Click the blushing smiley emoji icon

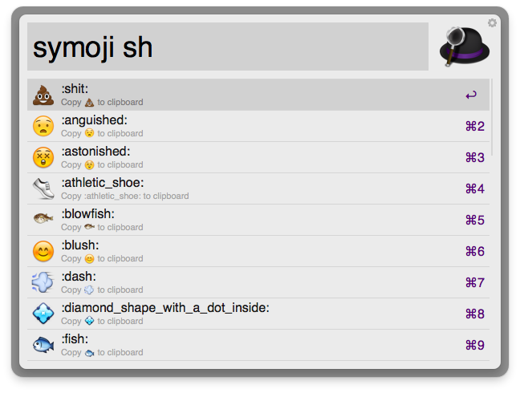coord(43,251)
